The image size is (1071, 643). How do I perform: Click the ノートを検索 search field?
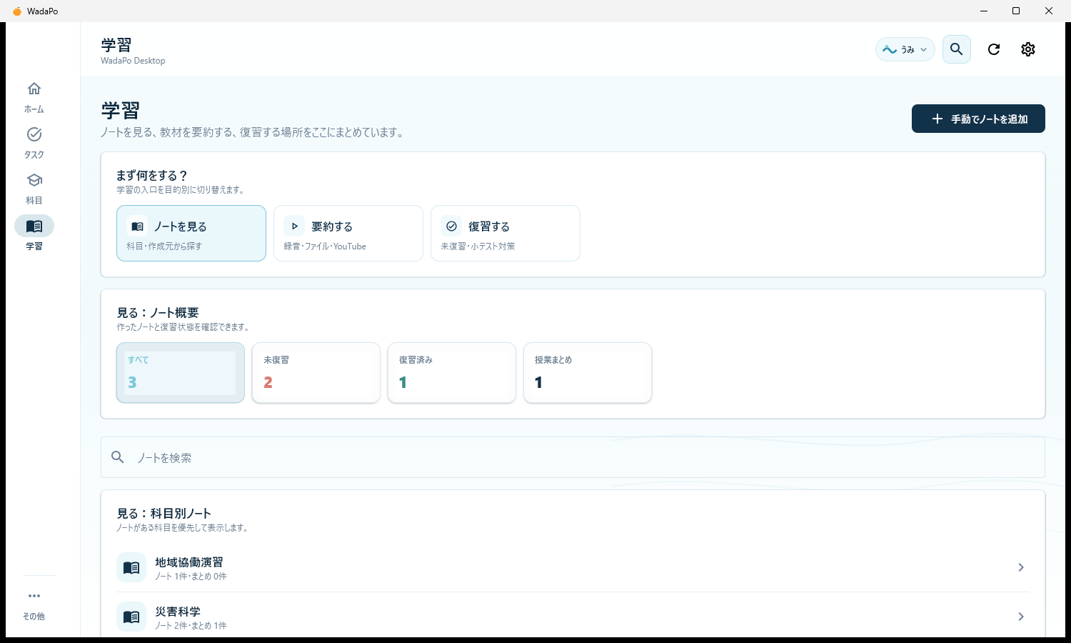click(x=573, y=457)
